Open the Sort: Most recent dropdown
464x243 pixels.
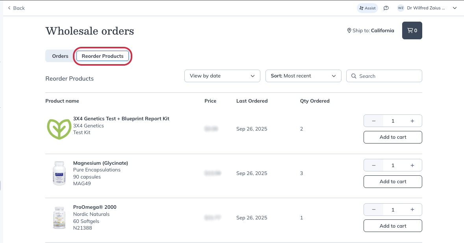pos(303,76)
